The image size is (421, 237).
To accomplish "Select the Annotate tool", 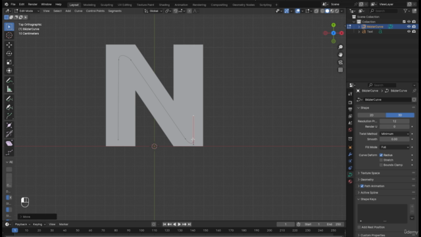I will click(x=9, y=80).
